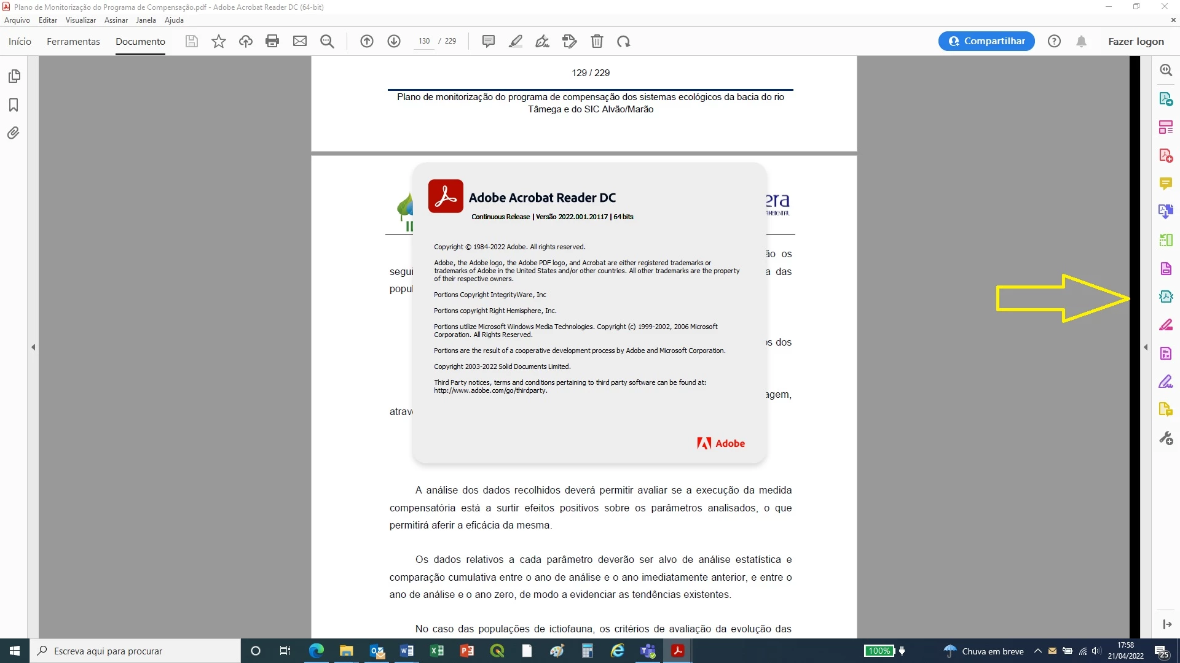Open the attachments paperclip panel
The image size is (1180, 663).
[14, 133]
